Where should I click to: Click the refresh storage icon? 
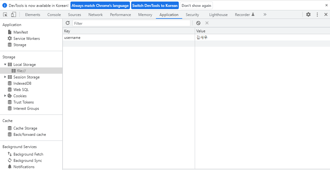[68, 23]
